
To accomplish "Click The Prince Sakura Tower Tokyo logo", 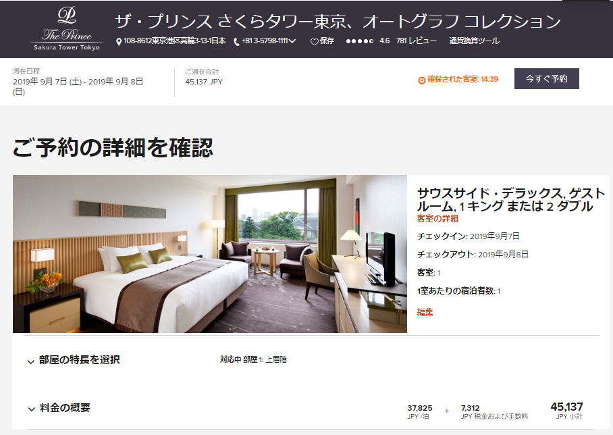I will [67, 28].
